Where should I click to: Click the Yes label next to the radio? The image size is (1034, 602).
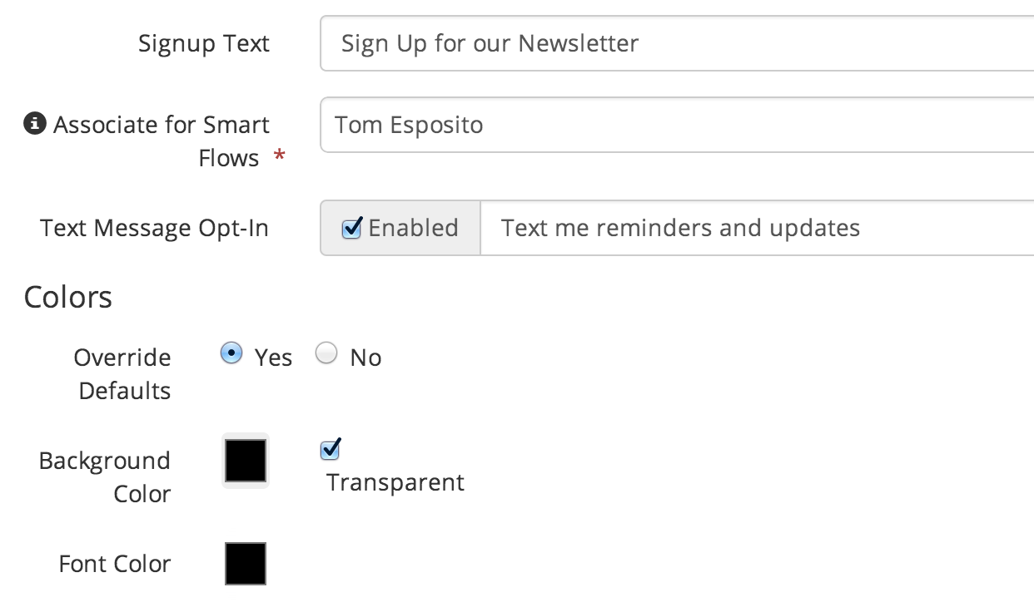tap(273, 358)
